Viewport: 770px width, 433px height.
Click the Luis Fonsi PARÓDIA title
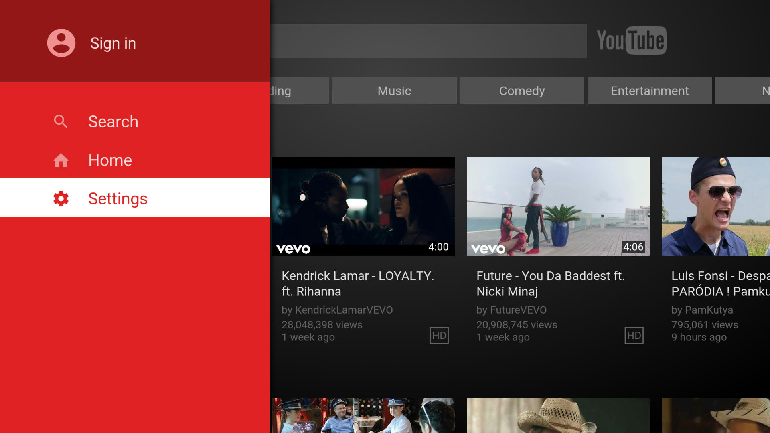pos(721,283)
